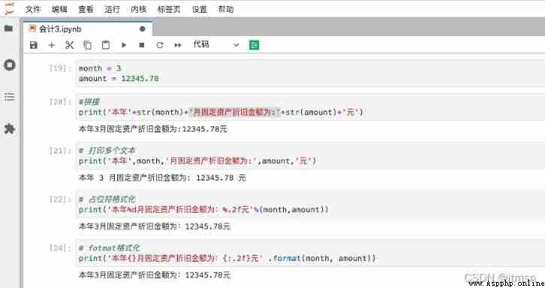Image resolution: width=545 pixels, height=288 pixels.
Task: Click the '# format格式化' comment
Action: (x=109, y=248)
